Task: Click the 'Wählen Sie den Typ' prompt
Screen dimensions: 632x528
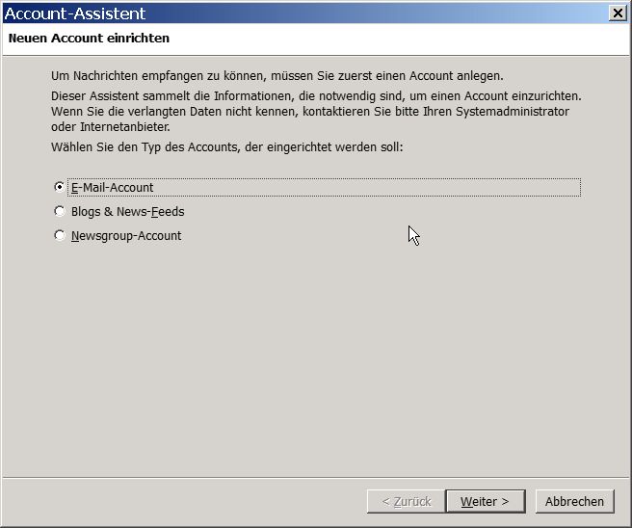Action: pyautogui.click(x=227, y=147)
